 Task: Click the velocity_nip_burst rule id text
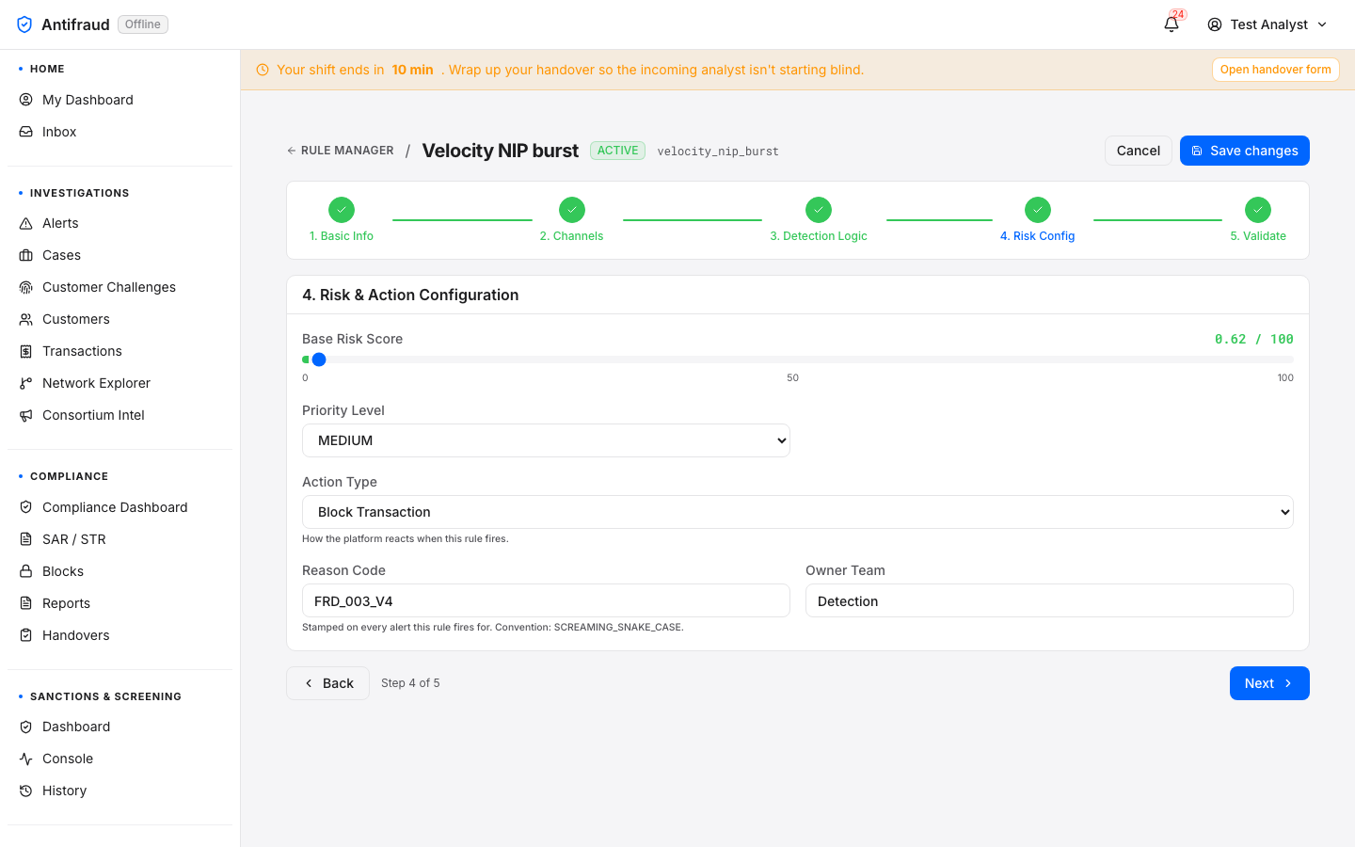pos(718,152)
